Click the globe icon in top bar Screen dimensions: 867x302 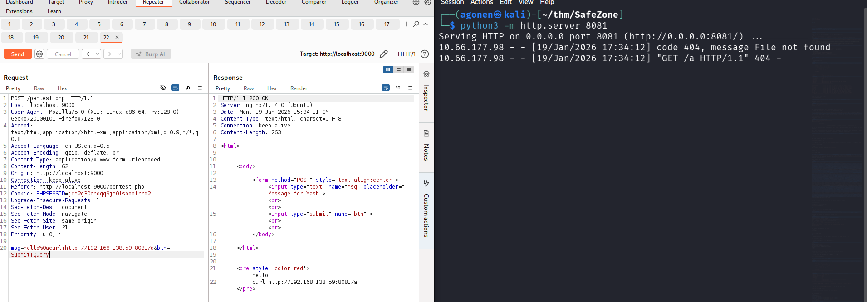(x=416, y=2)
